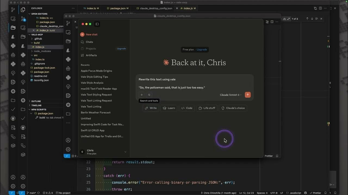The width and height of the screenshot is (348, 195).
Task: Click Open Changes icon in main editor toolbar
Action: coord(315,8)
